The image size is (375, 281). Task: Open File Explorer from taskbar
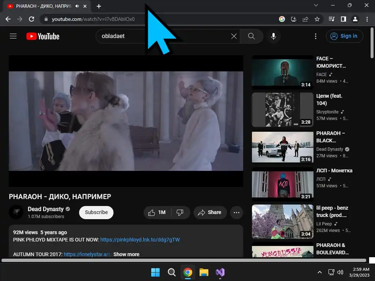[x=204, y=272]
